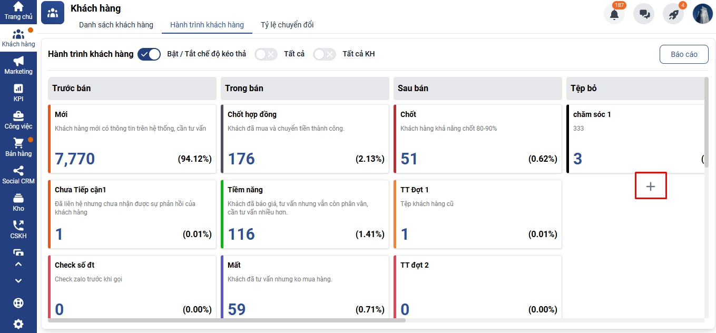
Task: Open the KPI chart icon
Action: (x=18, y=89)
